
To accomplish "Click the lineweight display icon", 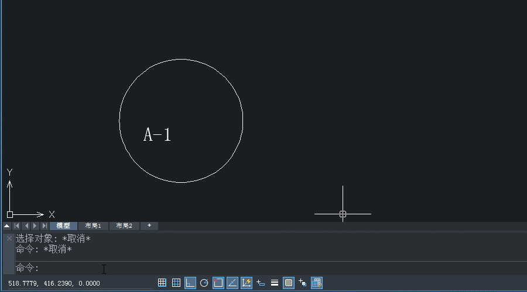I will (x=275, y=283).
